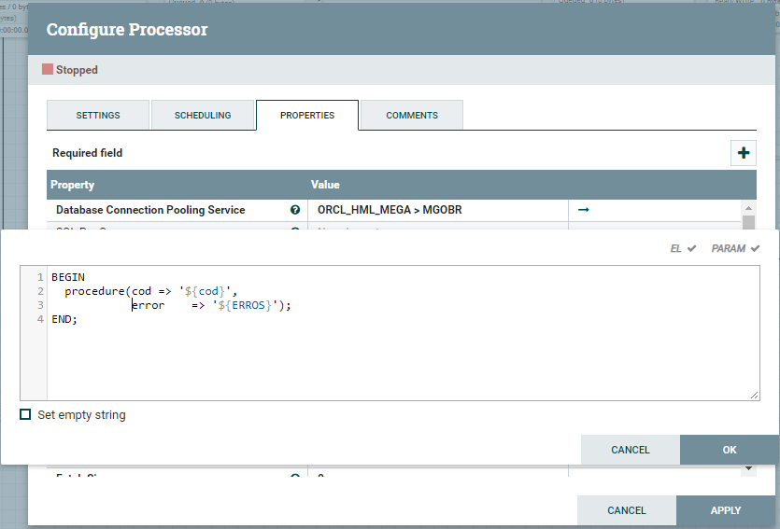Click the Stopped status indicator
Image resolution: width=780 pixels, height=529 pixels.
click(70, 70)
